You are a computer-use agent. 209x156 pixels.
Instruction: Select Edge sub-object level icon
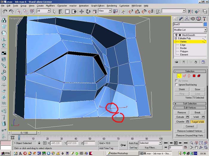click(x=184, y=76)
